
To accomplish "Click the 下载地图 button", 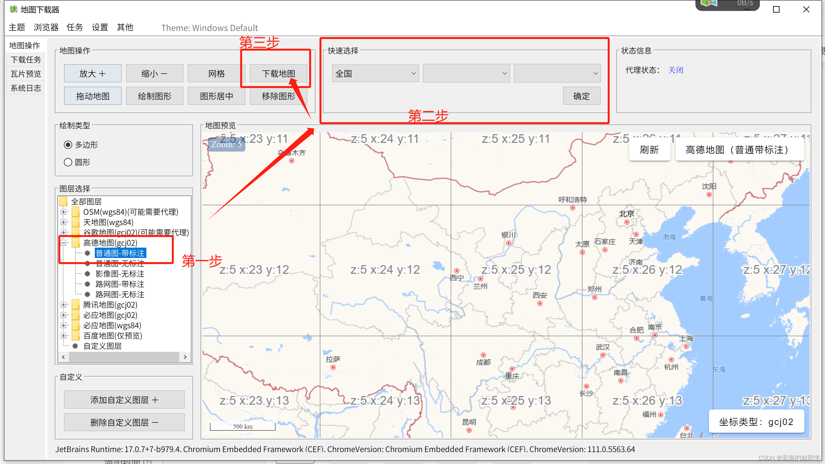I will [x=279, y=74].
